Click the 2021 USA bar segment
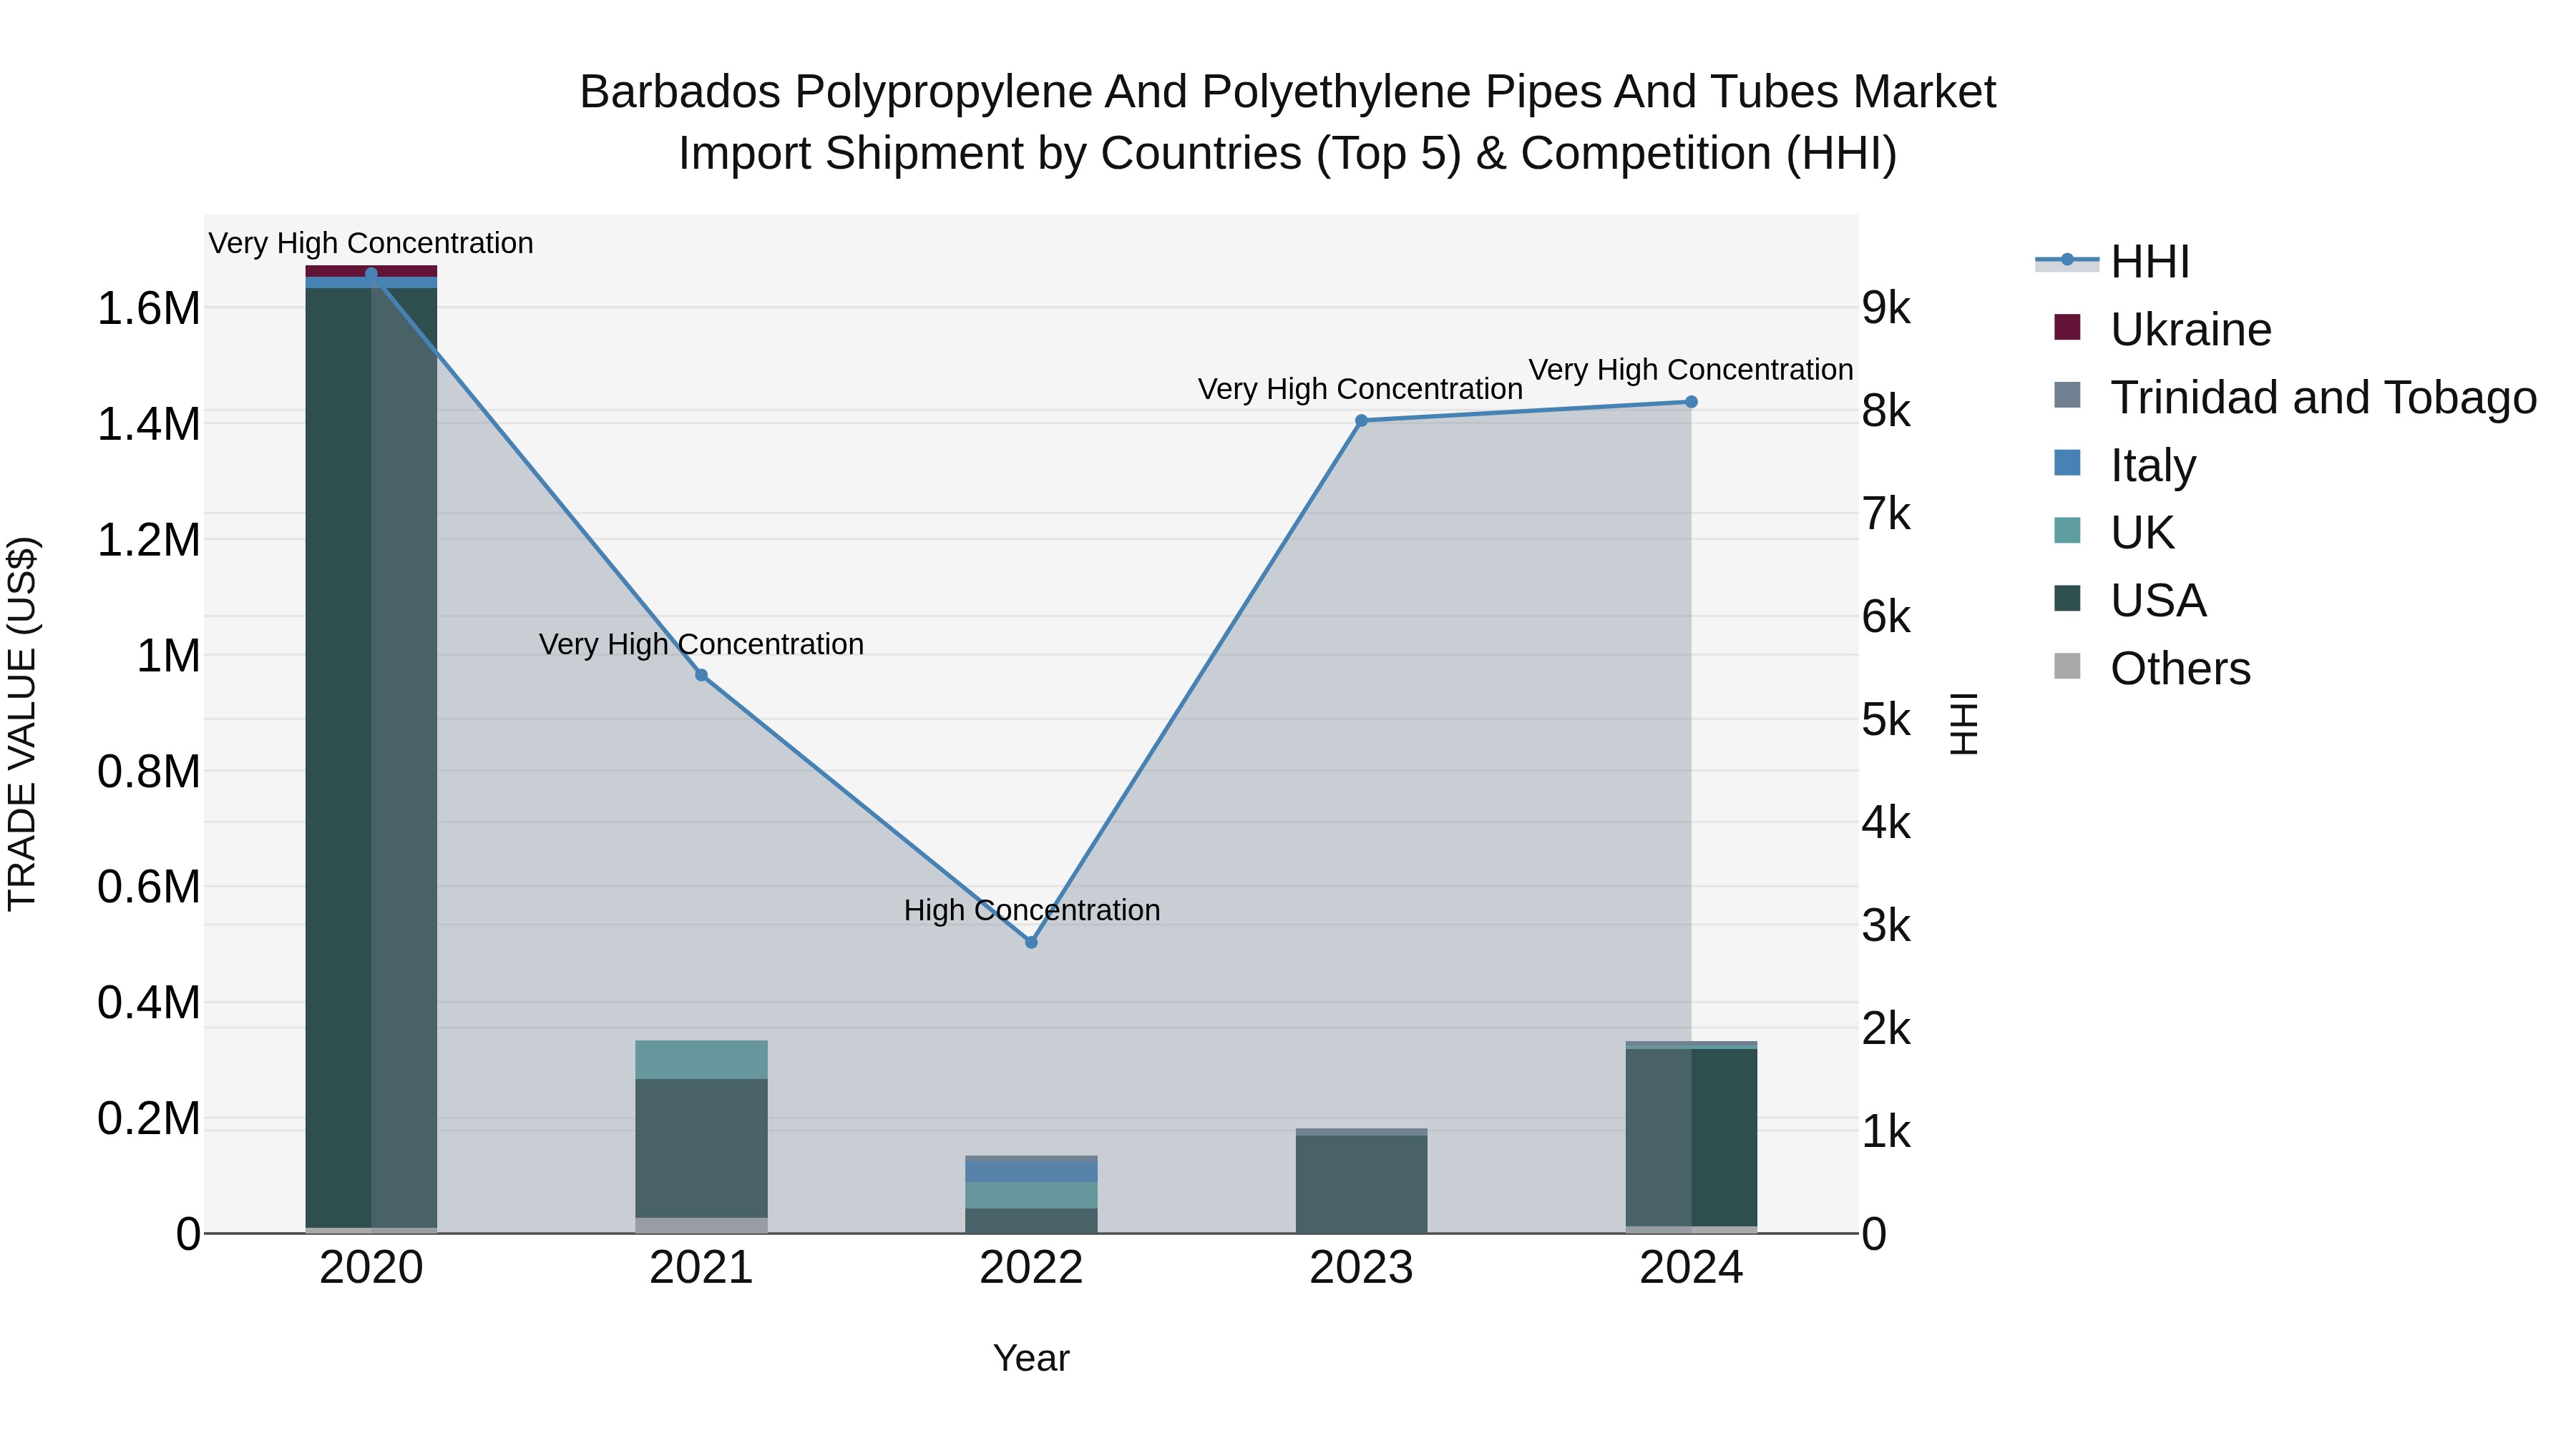Screen dimensions: 2576x1448 coord(701,1148)
